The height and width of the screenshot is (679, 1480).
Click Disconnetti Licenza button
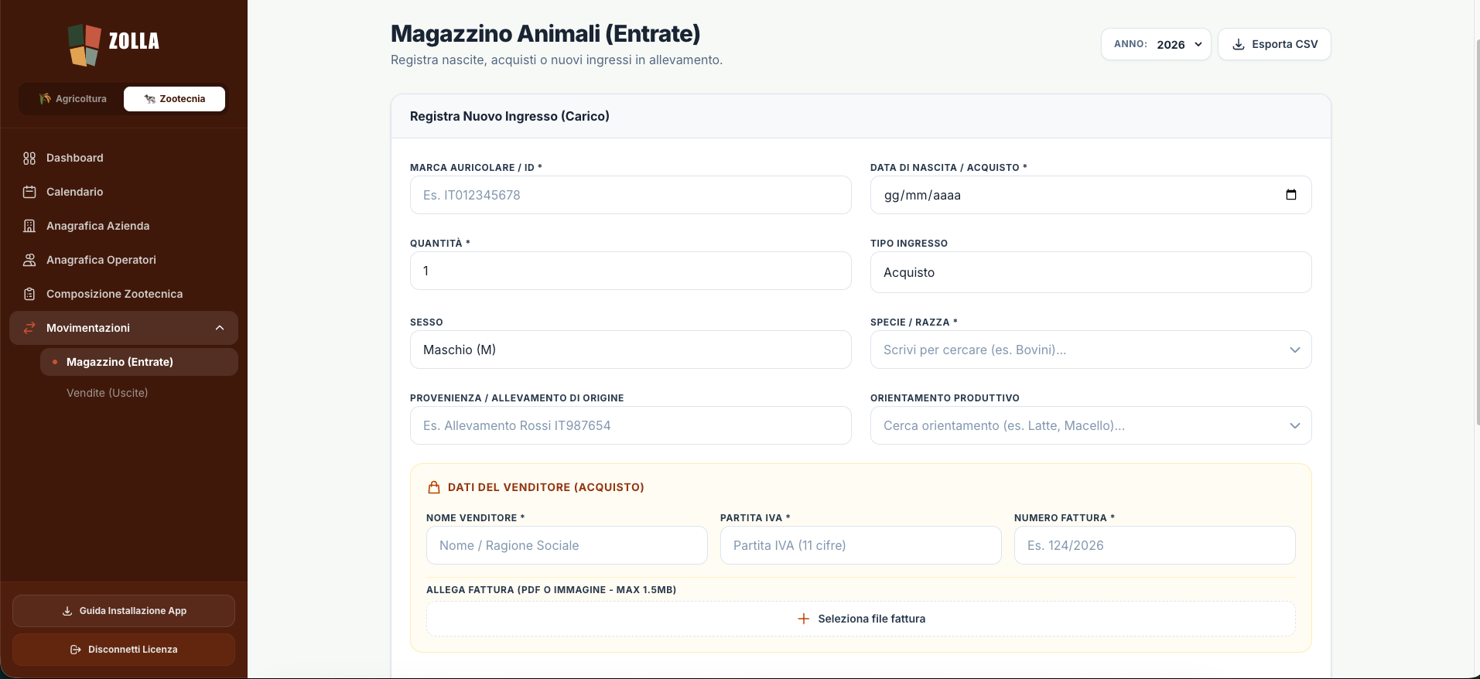[x=124, y=650]
